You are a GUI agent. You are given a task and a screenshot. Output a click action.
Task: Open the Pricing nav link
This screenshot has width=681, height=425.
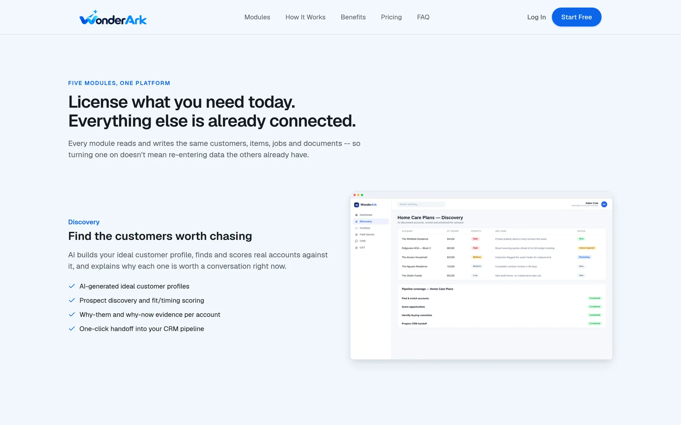pos(391,17)
